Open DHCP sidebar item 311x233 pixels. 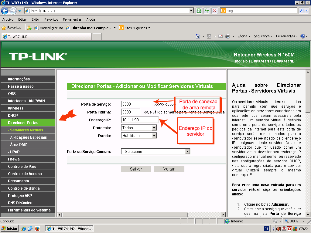(28, 116)
